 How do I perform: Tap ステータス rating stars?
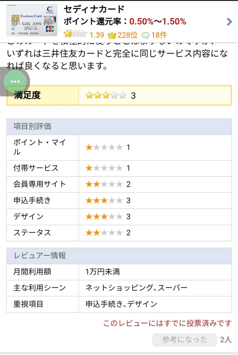(x=104, y=233)
